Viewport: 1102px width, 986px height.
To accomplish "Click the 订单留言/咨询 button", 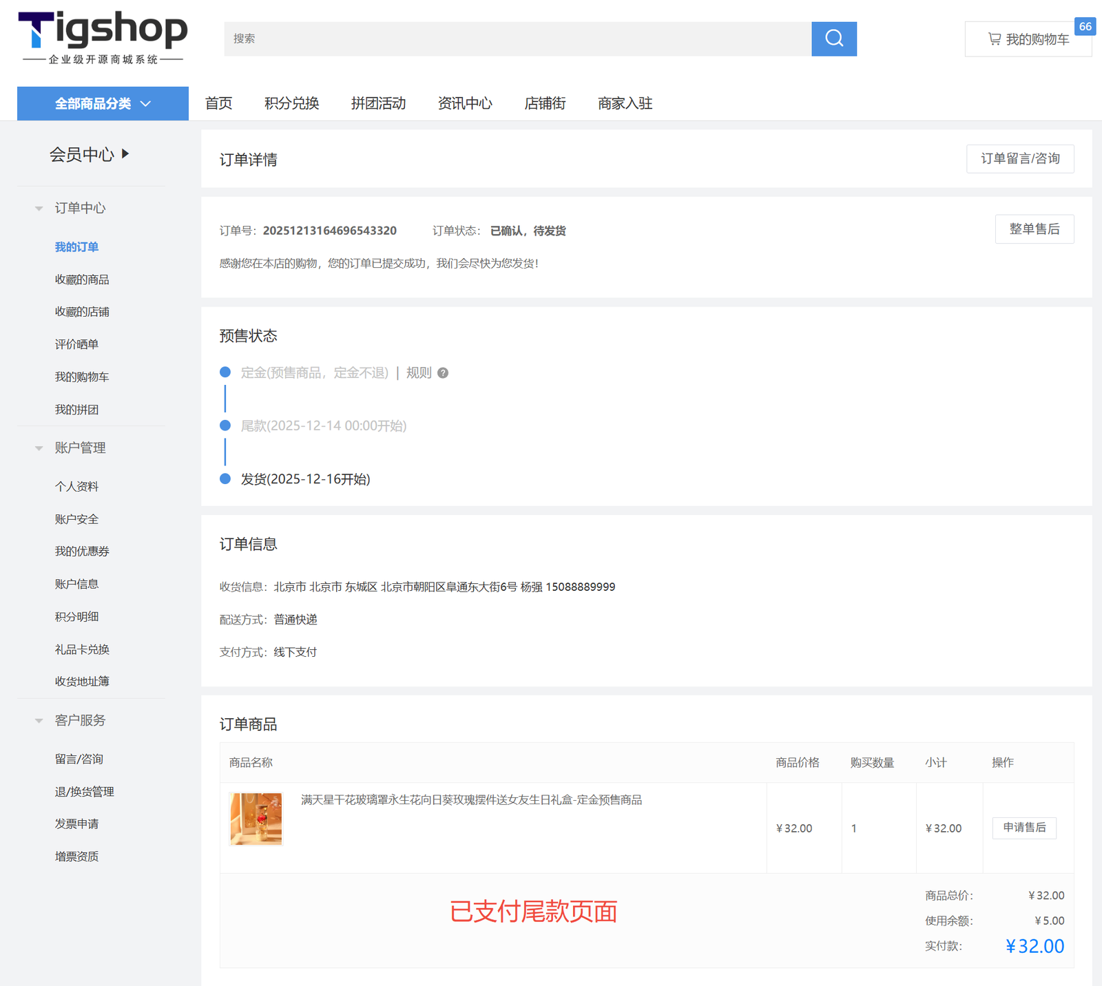I will tap(1019, 158).
